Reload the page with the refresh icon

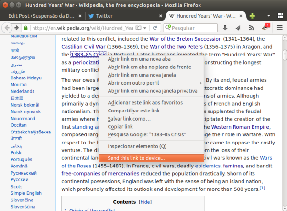155,28
